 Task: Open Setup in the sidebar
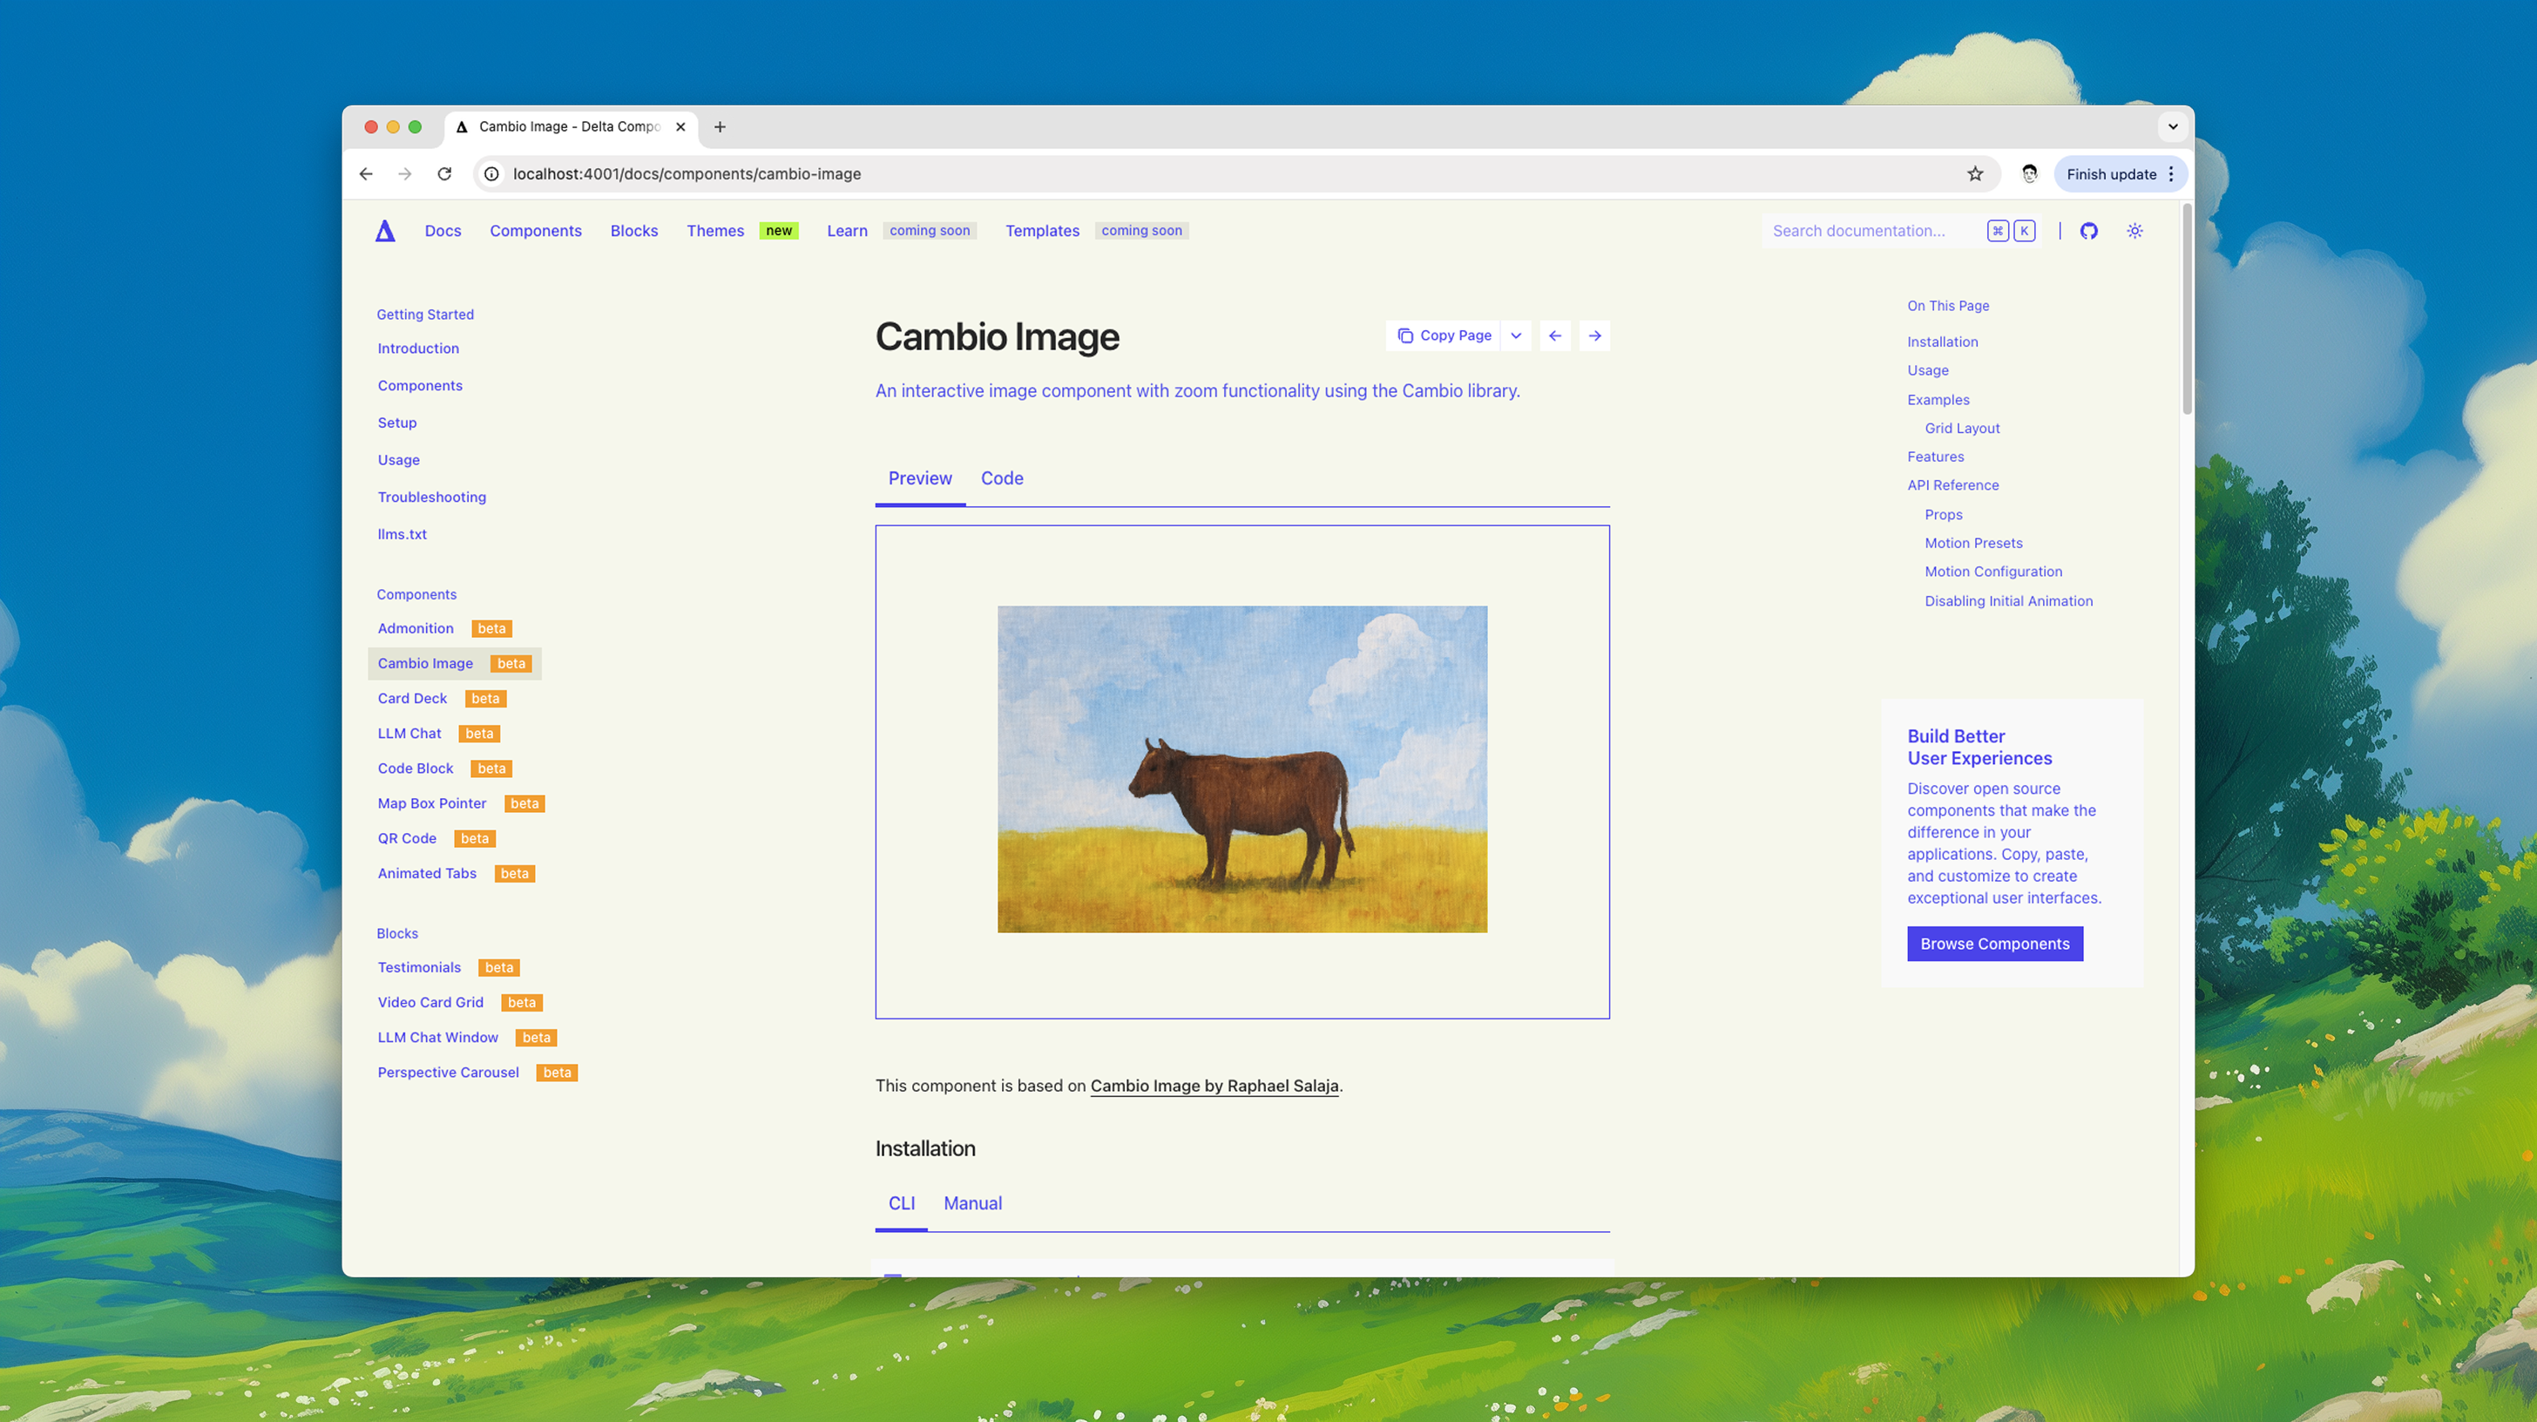pos(397,423)
